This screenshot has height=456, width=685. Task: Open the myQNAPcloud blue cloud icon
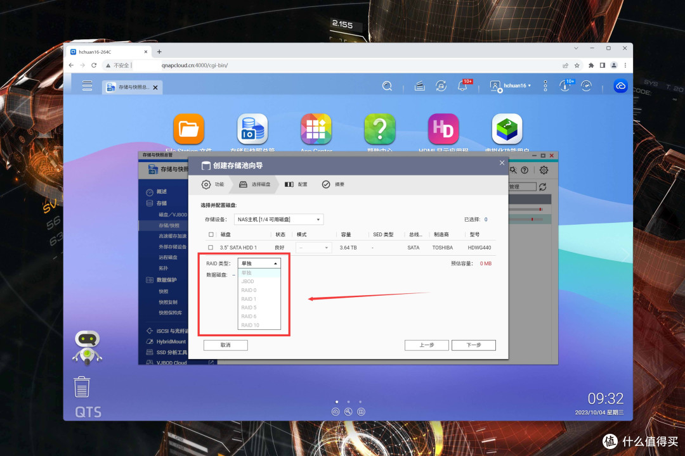tap(620, 86)
